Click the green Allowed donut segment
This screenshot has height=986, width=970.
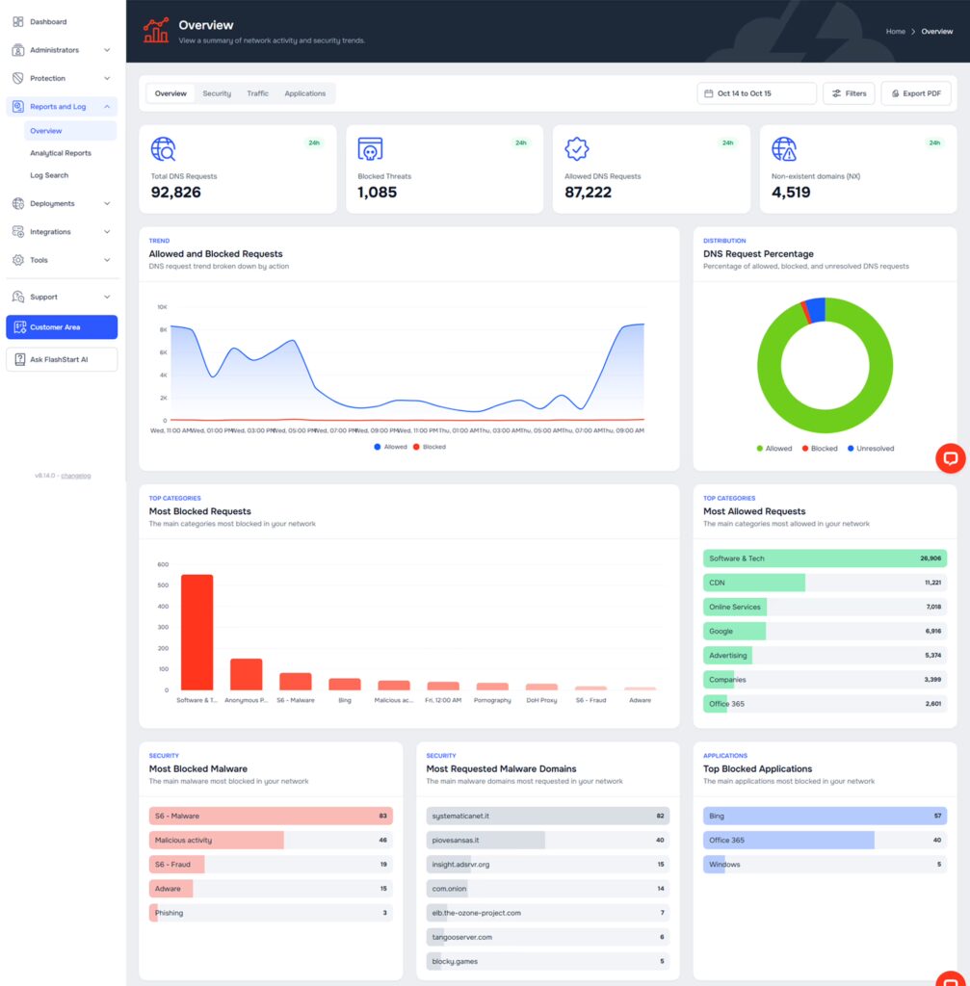tap(825, 420)
